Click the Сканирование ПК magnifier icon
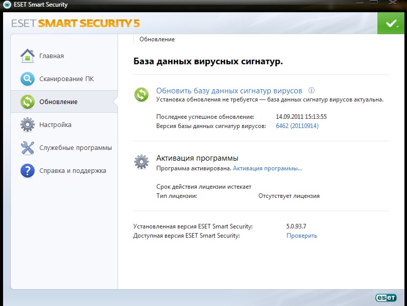The image size is (407, 306). (27, 79)
